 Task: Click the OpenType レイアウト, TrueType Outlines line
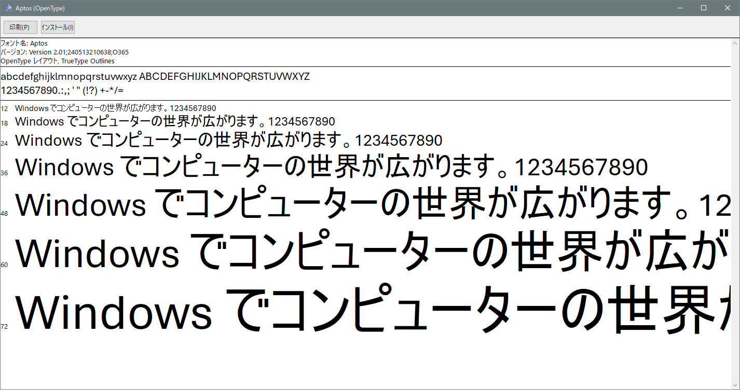click(58, 61)
